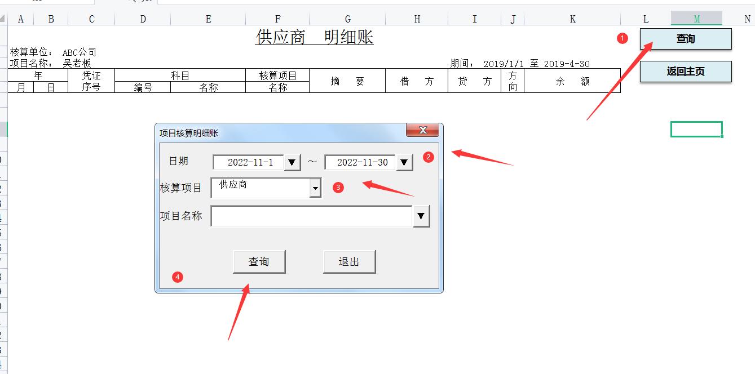
Task: Close the 项目核算明细账 dialog with the X
Action: pyautogui.click(x=422, y=130)
